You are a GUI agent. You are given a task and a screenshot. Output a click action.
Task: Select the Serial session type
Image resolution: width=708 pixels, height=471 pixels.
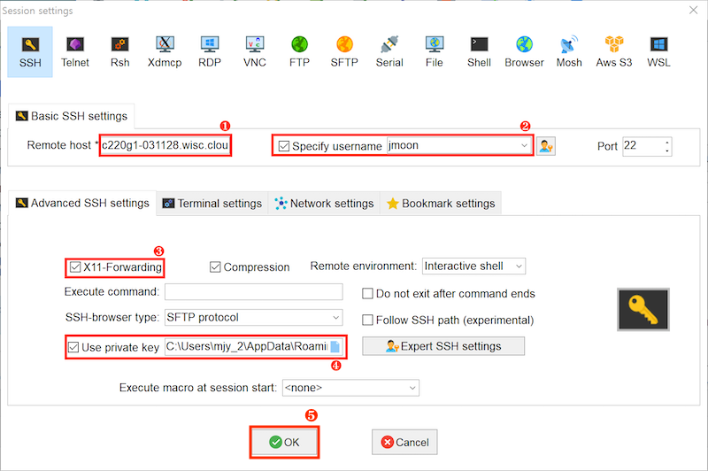pos(389,52)
